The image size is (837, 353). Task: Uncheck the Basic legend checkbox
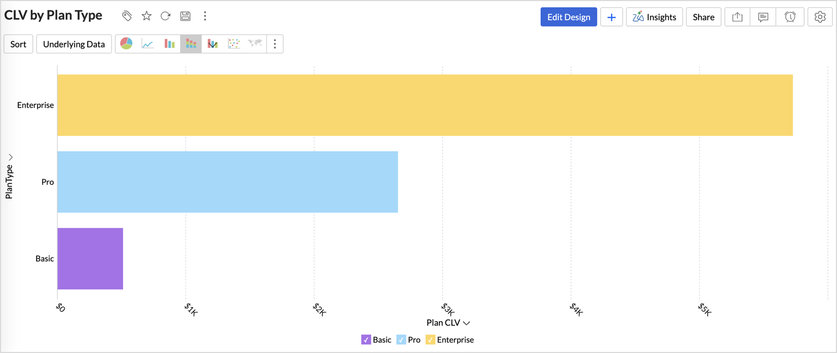(366, 340)
